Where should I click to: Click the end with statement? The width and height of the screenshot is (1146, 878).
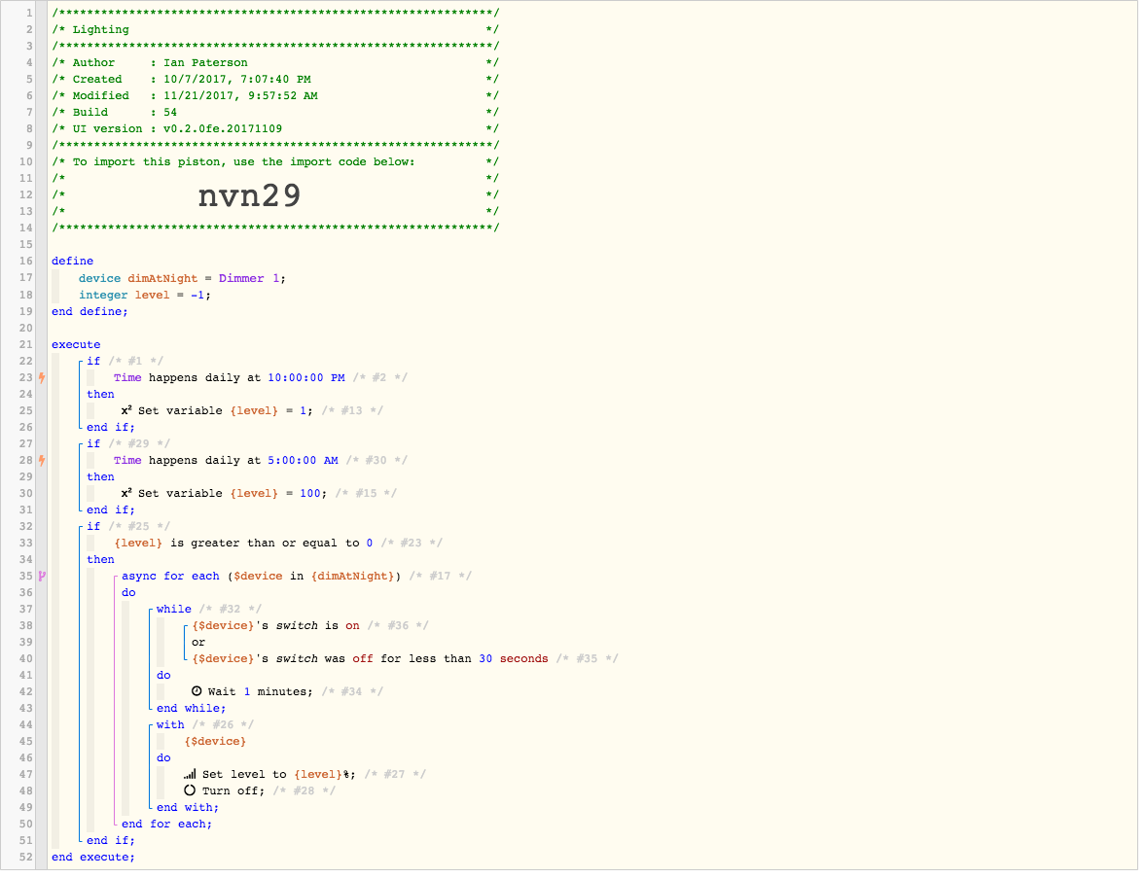point(188,809)
